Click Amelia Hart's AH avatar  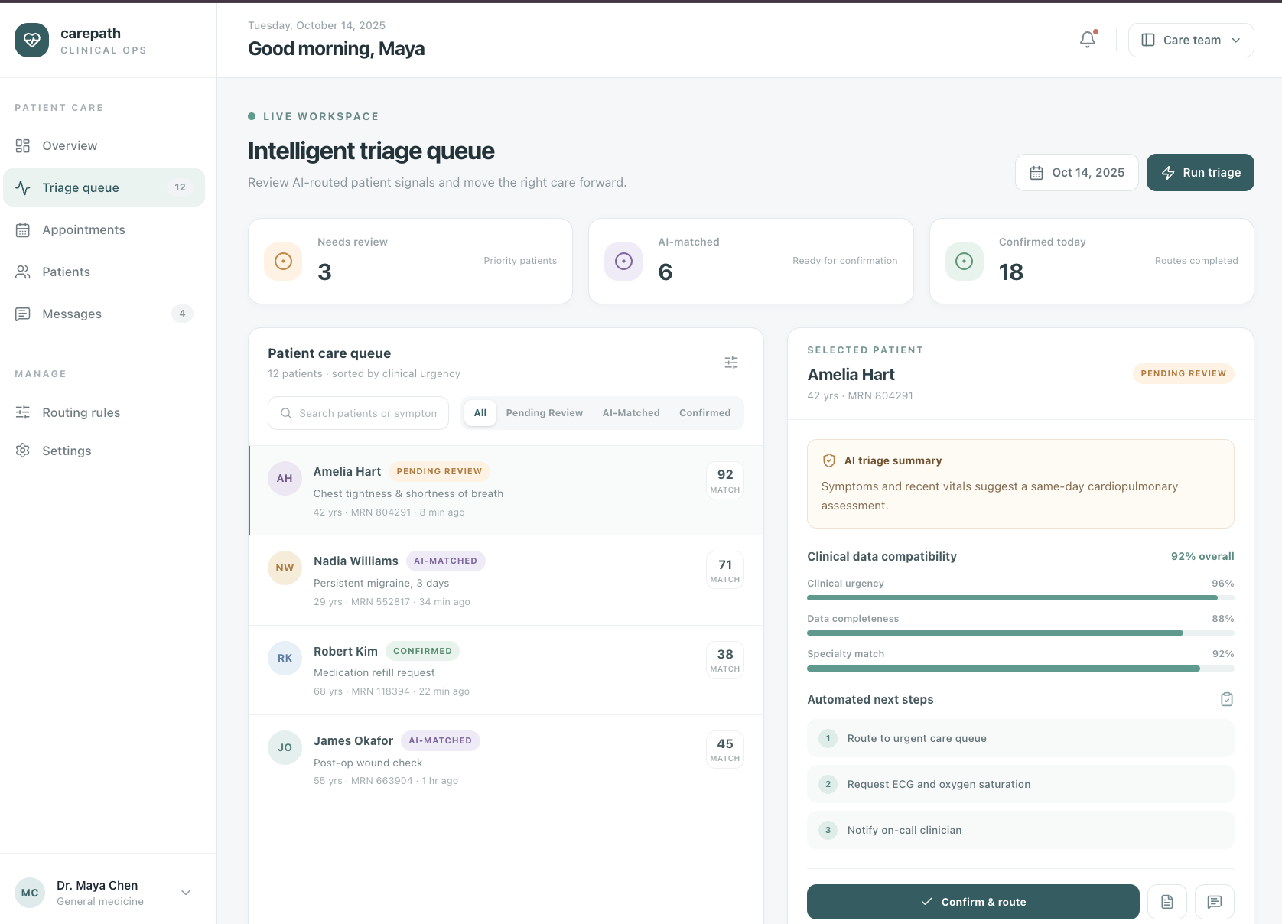285,479
